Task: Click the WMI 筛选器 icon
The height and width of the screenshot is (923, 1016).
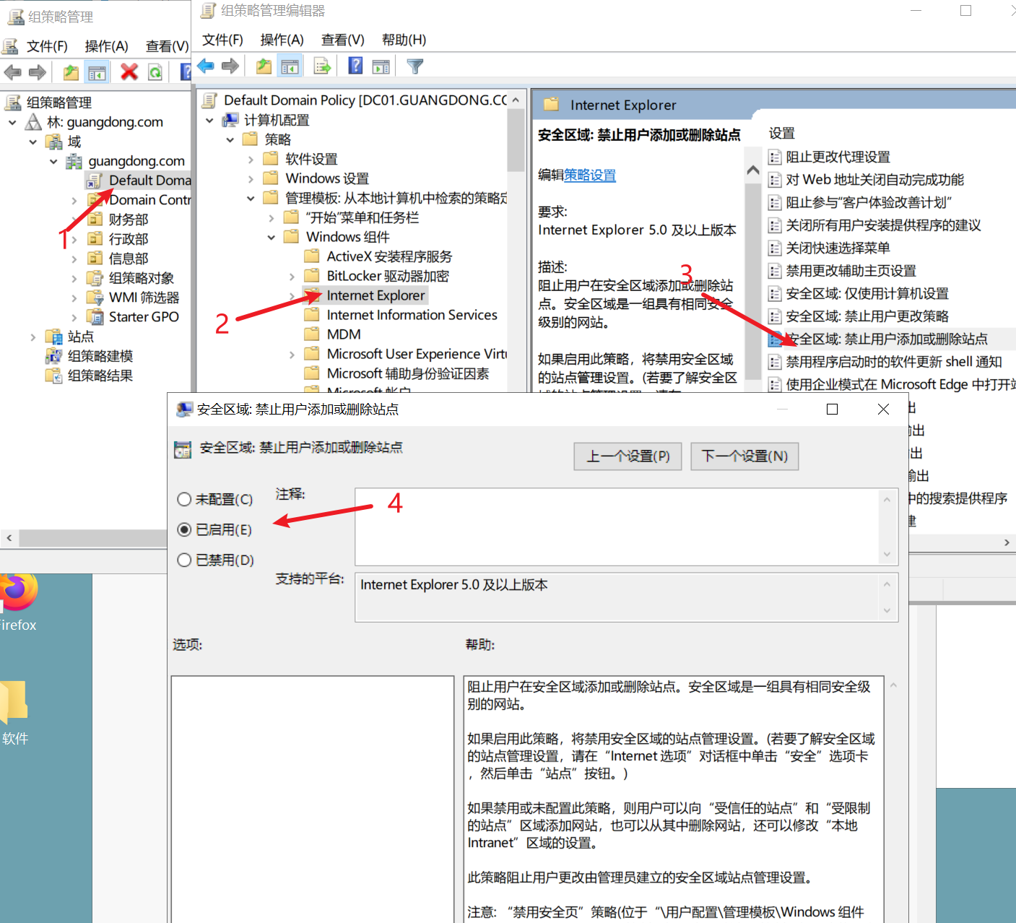Action: click(95, 298)
